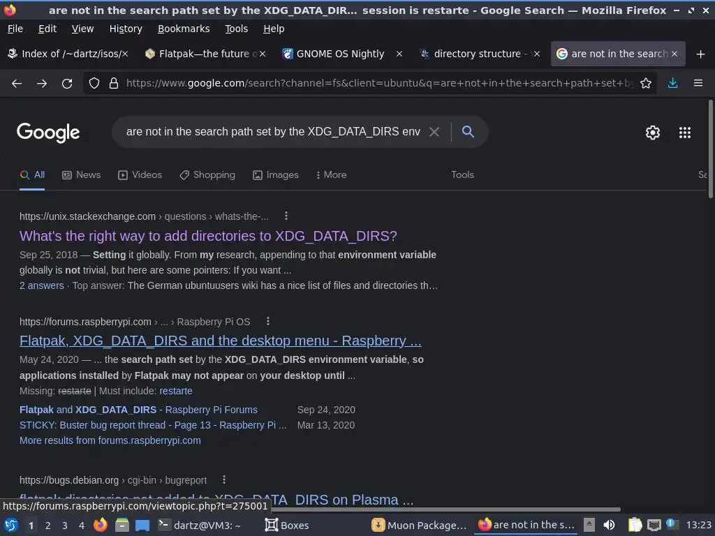Open options for the stackexchange result

(286, 216)
